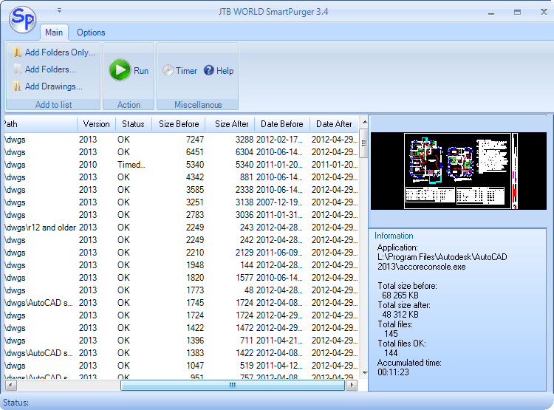Click the Size Before value 1383
The image size is (554, 410).
[195, 353]
